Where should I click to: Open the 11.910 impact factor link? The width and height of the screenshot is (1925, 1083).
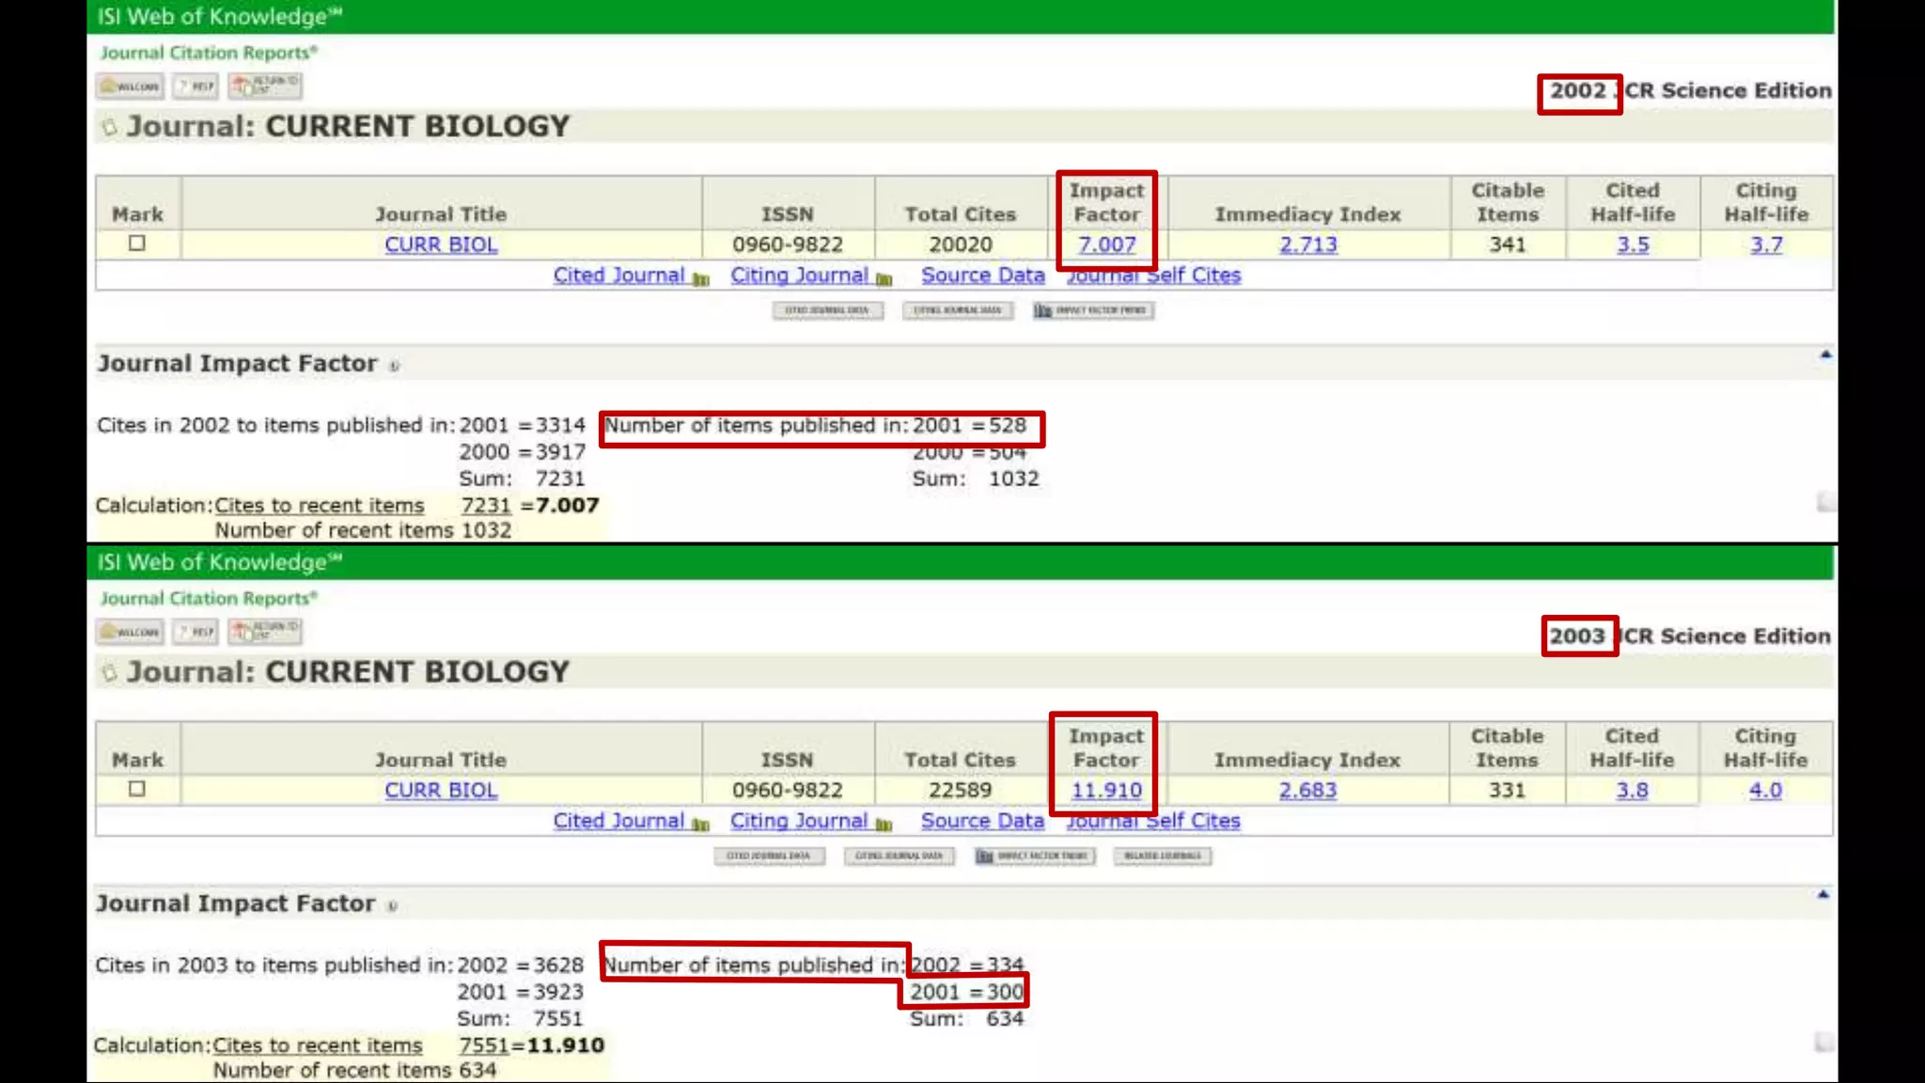point(1106,791)
